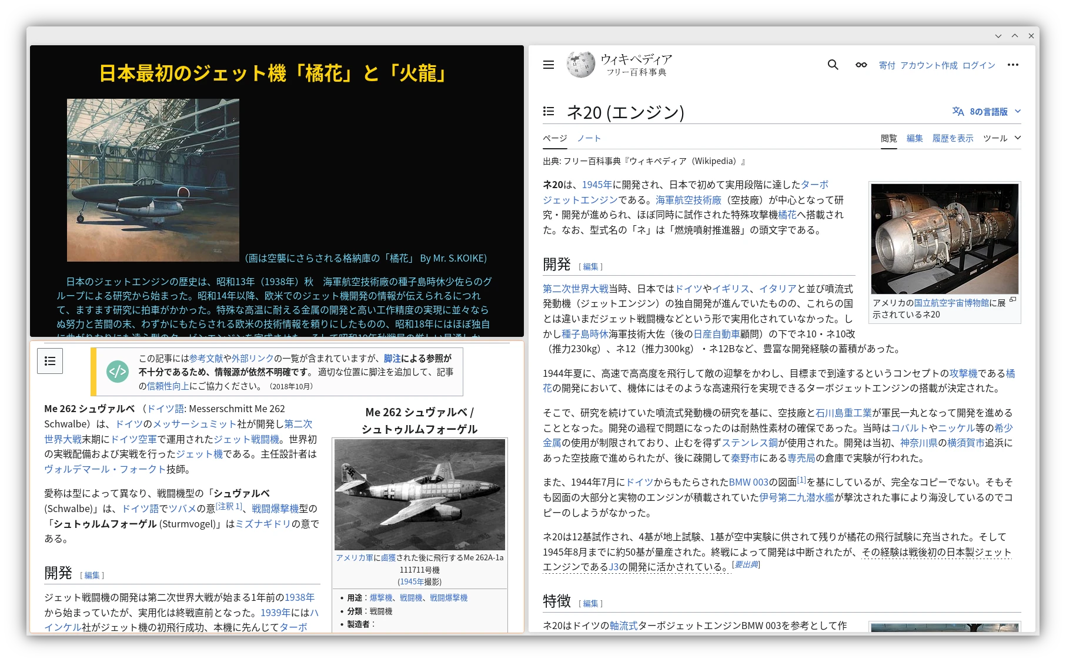1066x662 pixels.
Task: Follow the BMW 003 link
Action: (748, 482)
